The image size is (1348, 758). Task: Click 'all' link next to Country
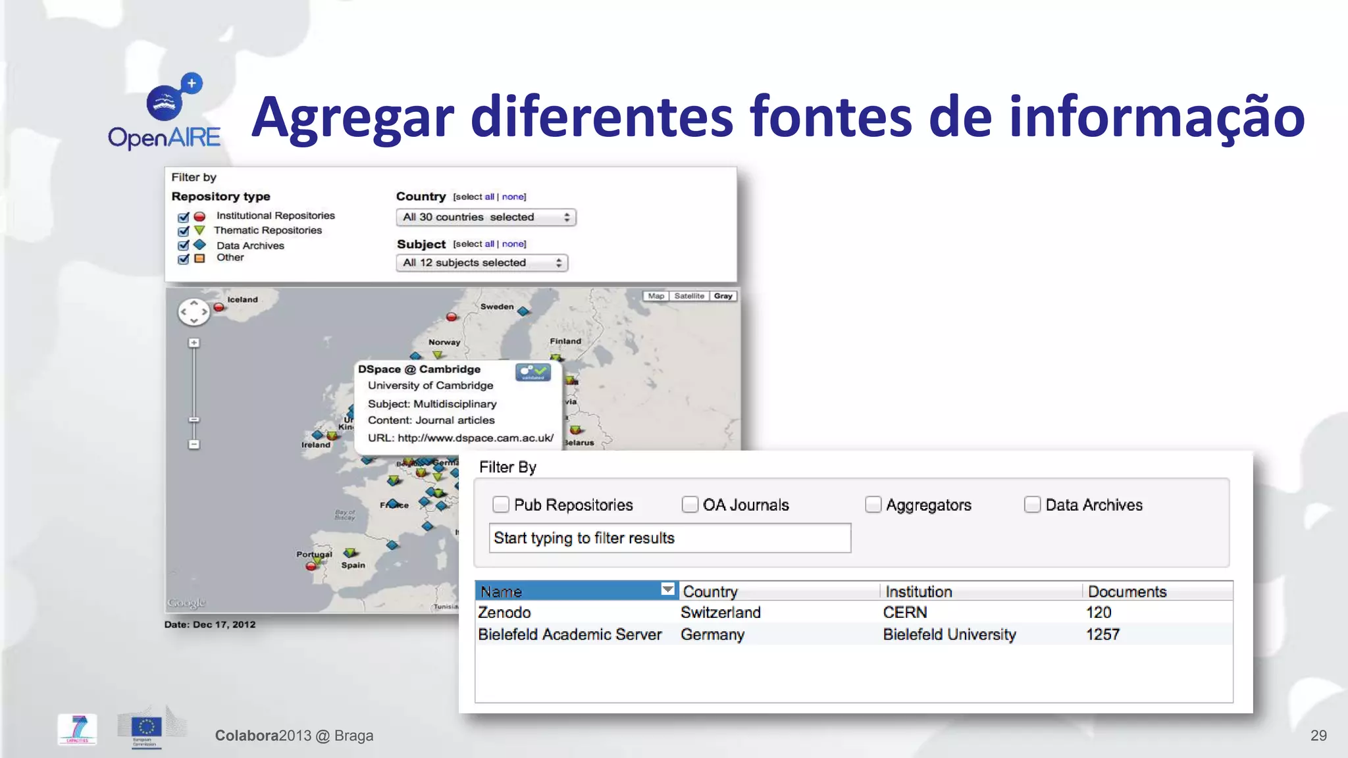[x=489, y=197]
